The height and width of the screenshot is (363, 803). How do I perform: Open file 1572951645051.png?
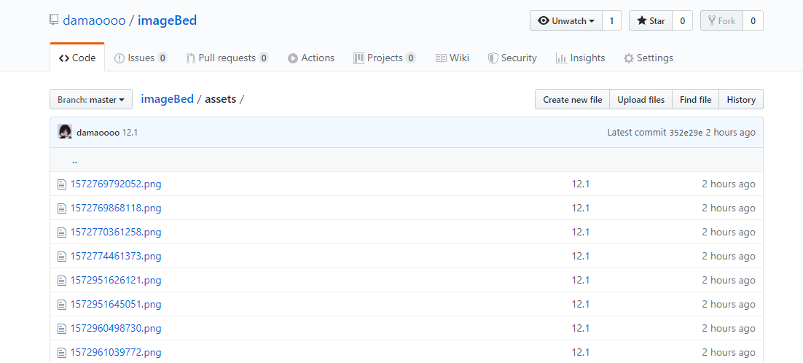click(116, 304)
